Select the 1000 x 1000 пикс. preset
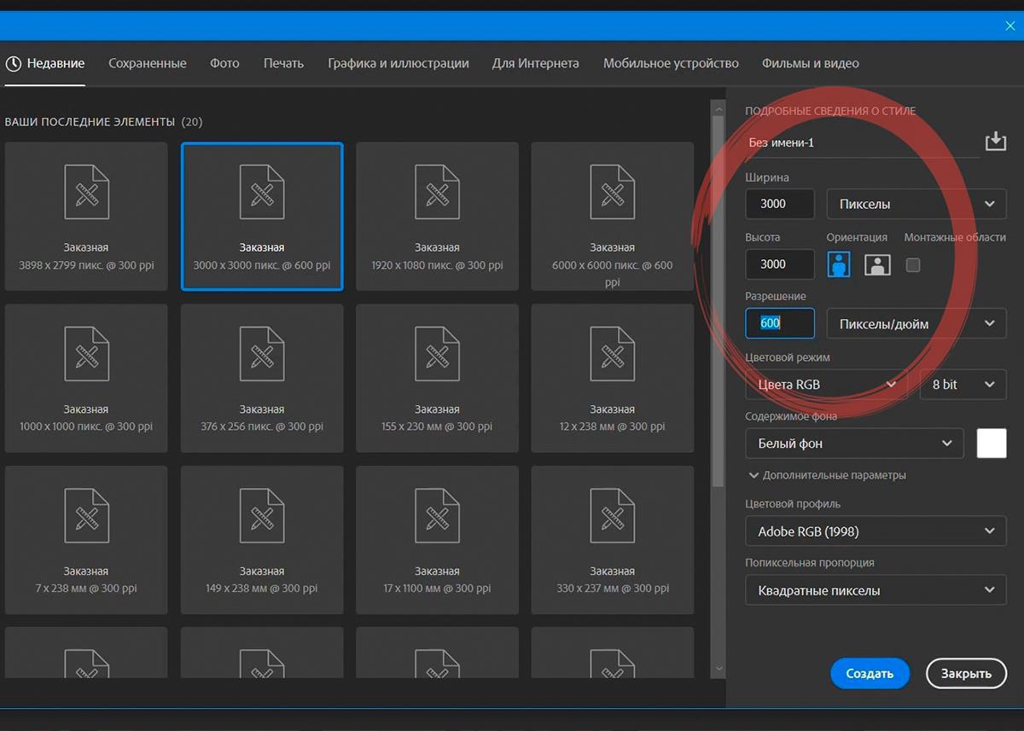The height and width of the screenshot is (731, 1024). [x=86, y=379]
